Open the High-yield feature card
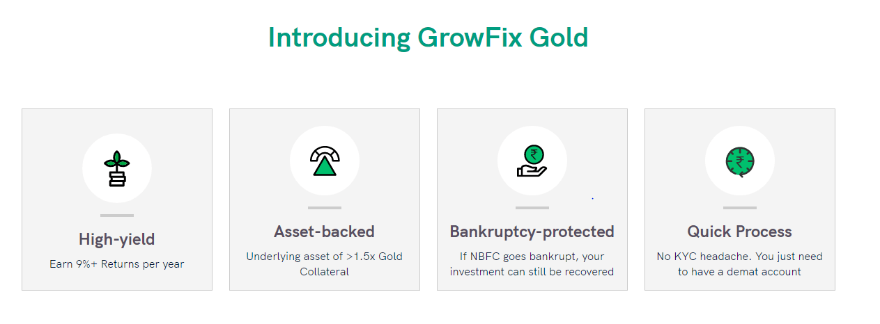 (x=117, y=200)
